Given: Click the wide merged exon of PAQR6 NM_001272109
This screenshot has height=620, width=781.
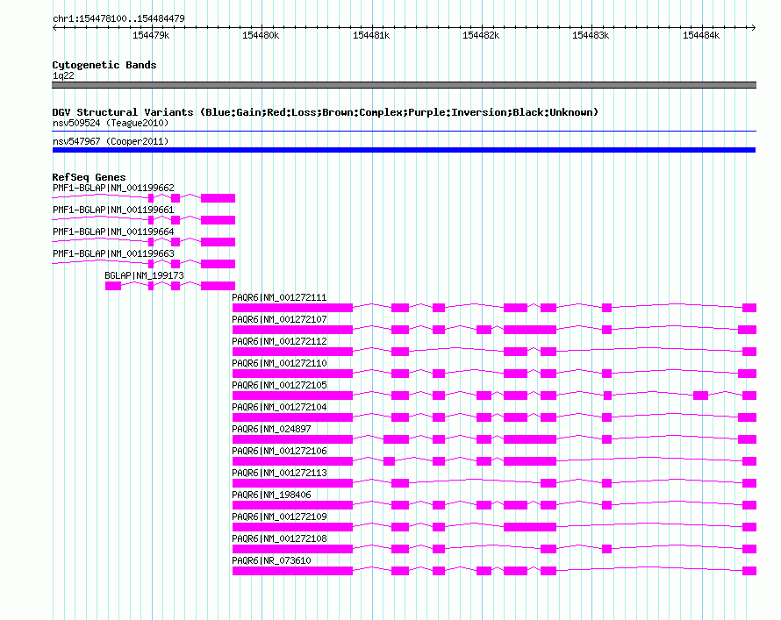Looking at the screenshot, I should coord(530,526).
